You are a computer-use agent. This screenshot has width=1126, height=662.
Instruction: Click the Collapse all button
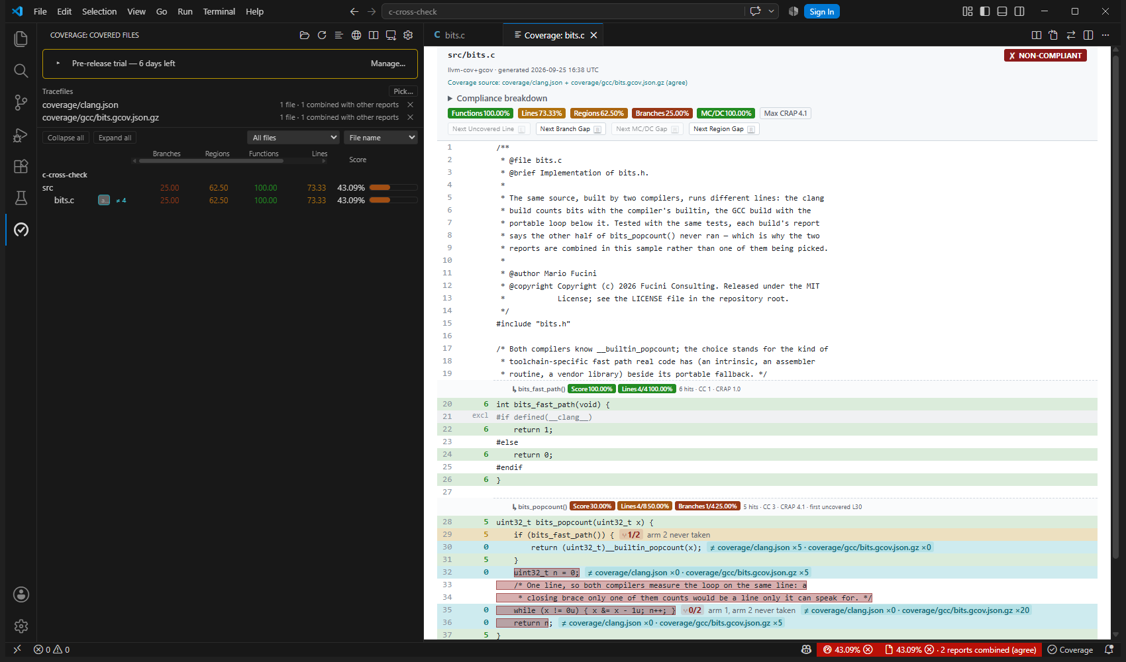tap(66, 138)
